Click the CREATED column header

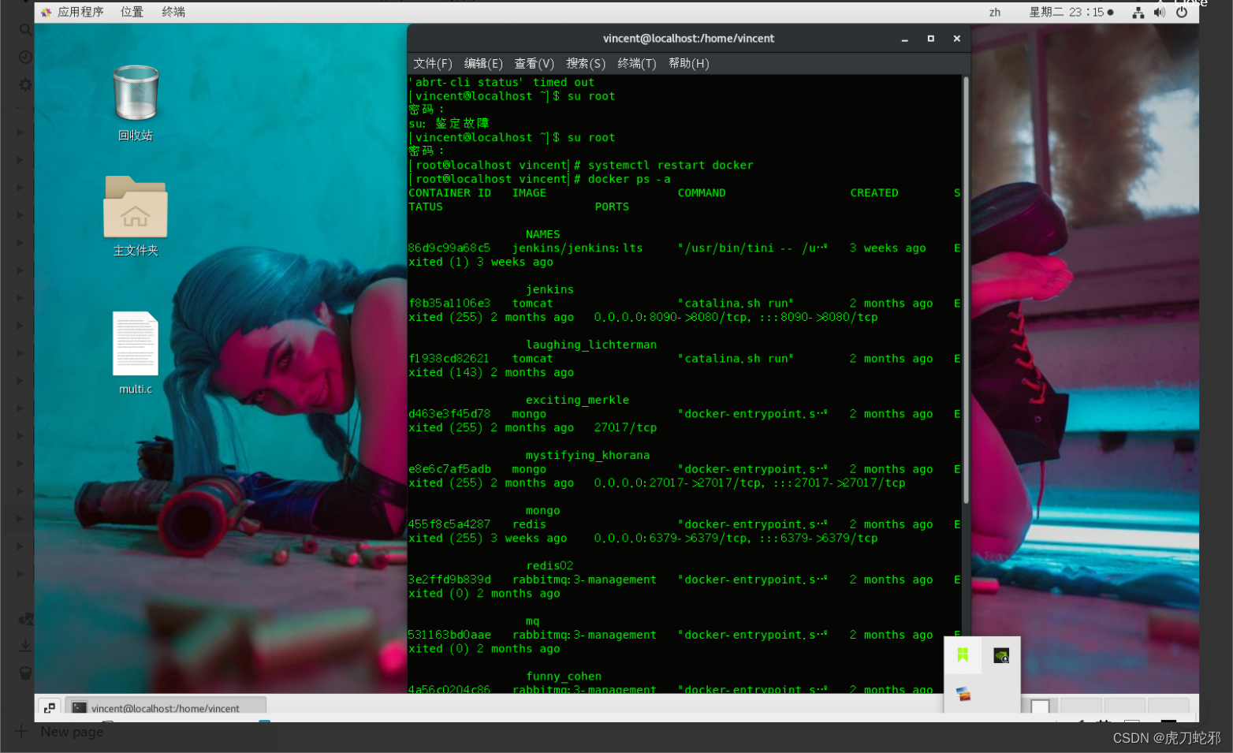pyautogui.click(x=874, y=192)
